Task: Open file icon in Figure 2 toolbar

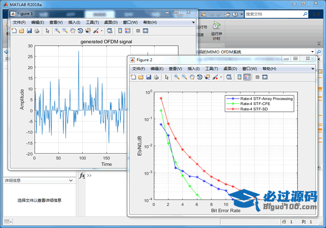Action: [141, 78]
